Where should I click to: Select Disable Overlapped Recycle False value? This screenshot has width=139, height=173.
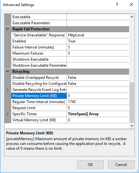98,78
